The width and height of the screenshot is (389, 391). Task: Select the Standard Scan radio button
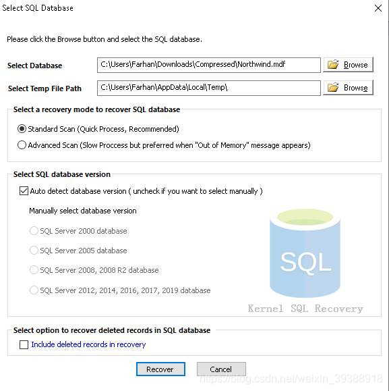[22, 129]
